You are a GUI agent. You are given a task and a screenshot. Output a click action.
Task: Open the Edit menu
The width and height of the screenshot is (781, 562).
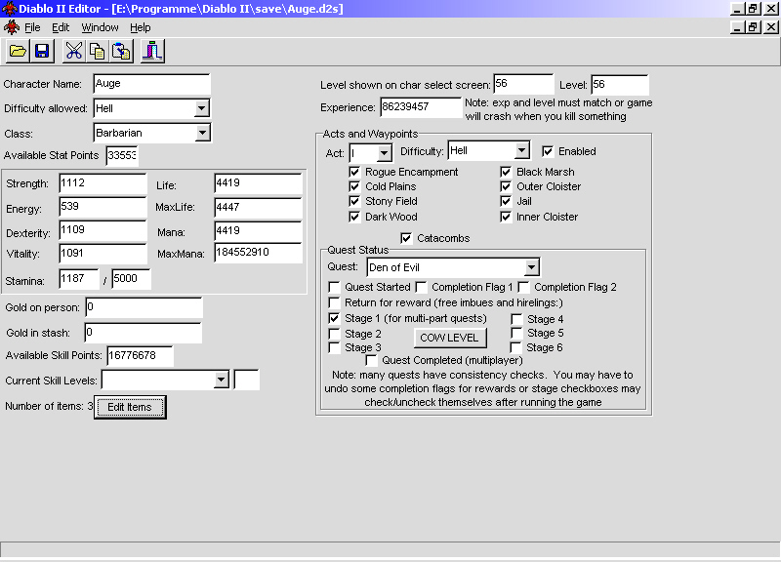point(61,27)
